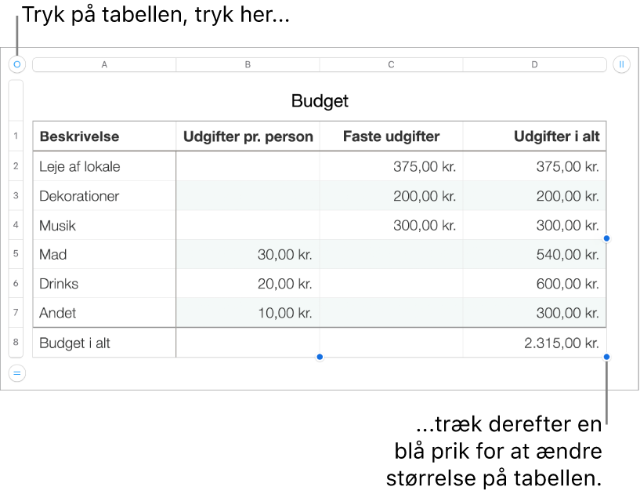Click the blue resize dot on the right edge
This screenshot has height=494, width=640.
tap(606, 238)
